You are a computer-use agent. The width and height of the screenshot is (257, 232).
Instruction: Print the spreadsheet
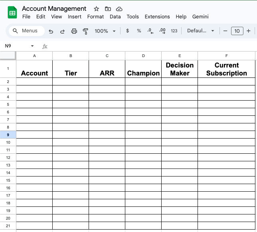(x=74, y=31)
